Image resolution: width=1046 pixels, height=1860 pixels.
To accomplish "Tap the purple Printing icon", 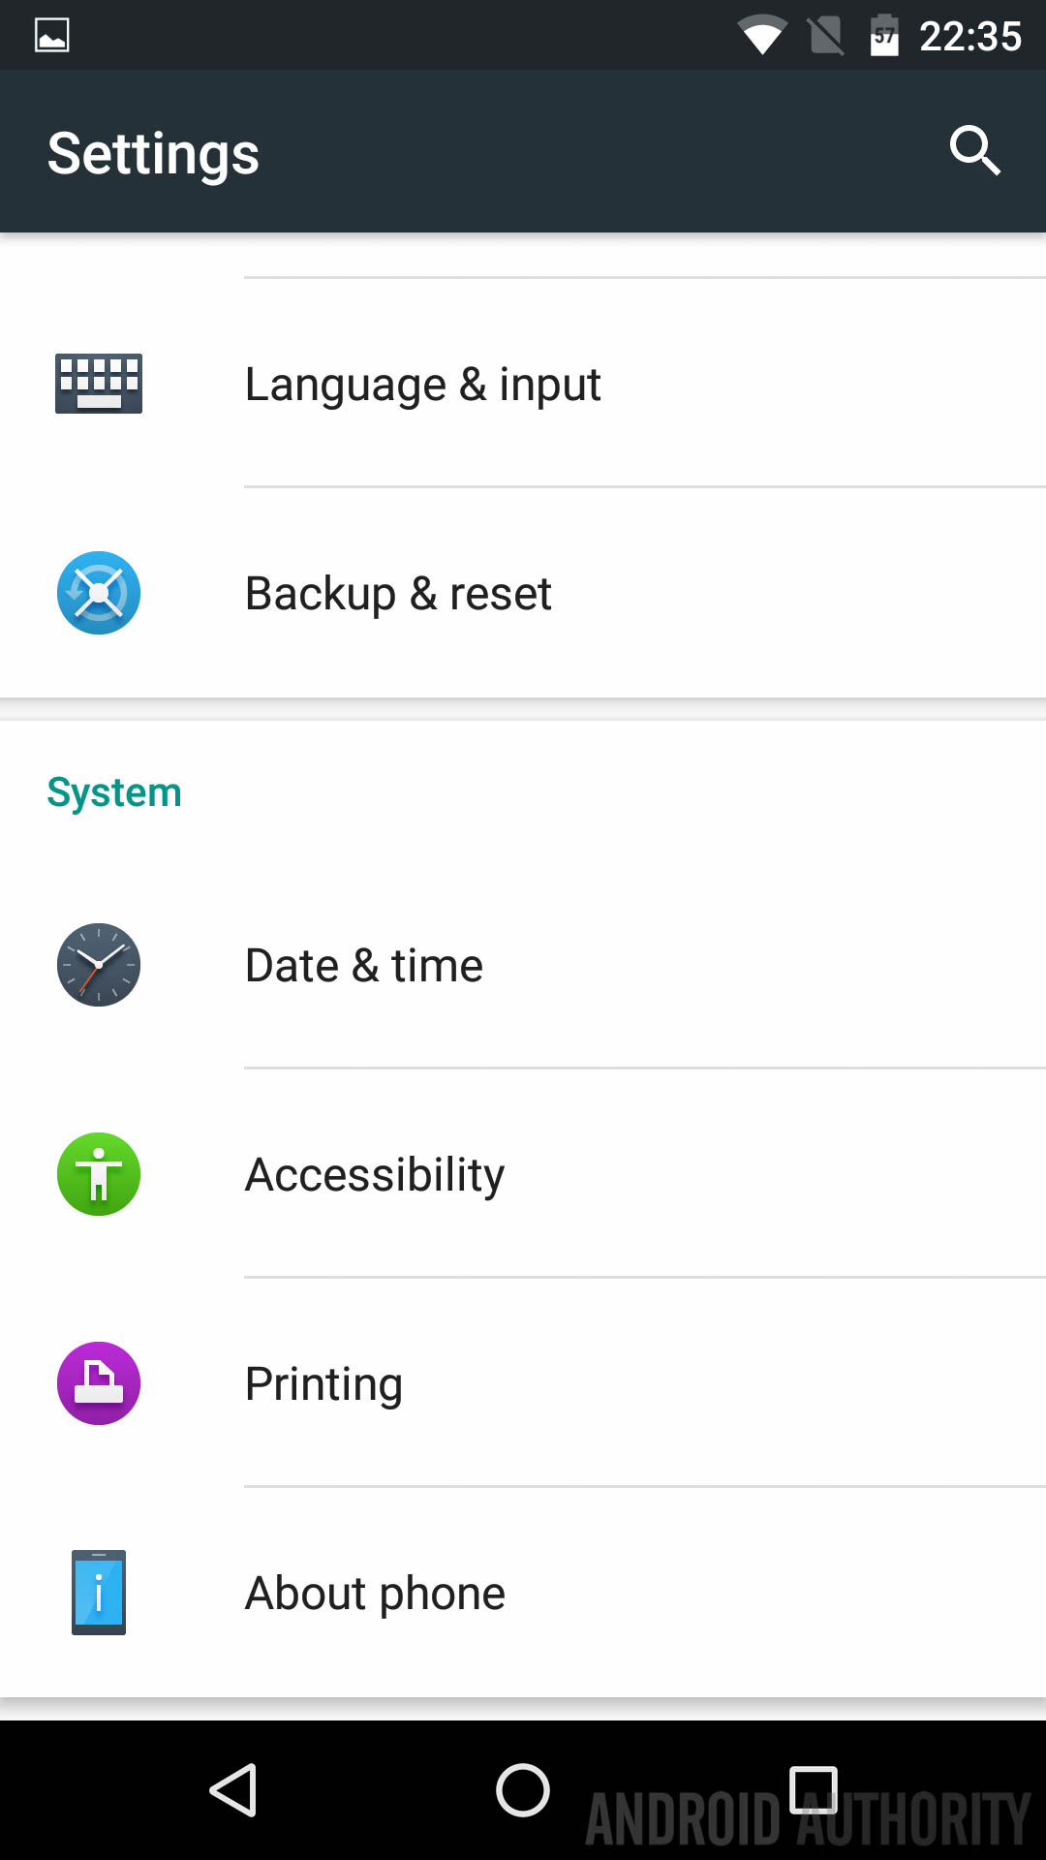I will [x=99, y=1383].
